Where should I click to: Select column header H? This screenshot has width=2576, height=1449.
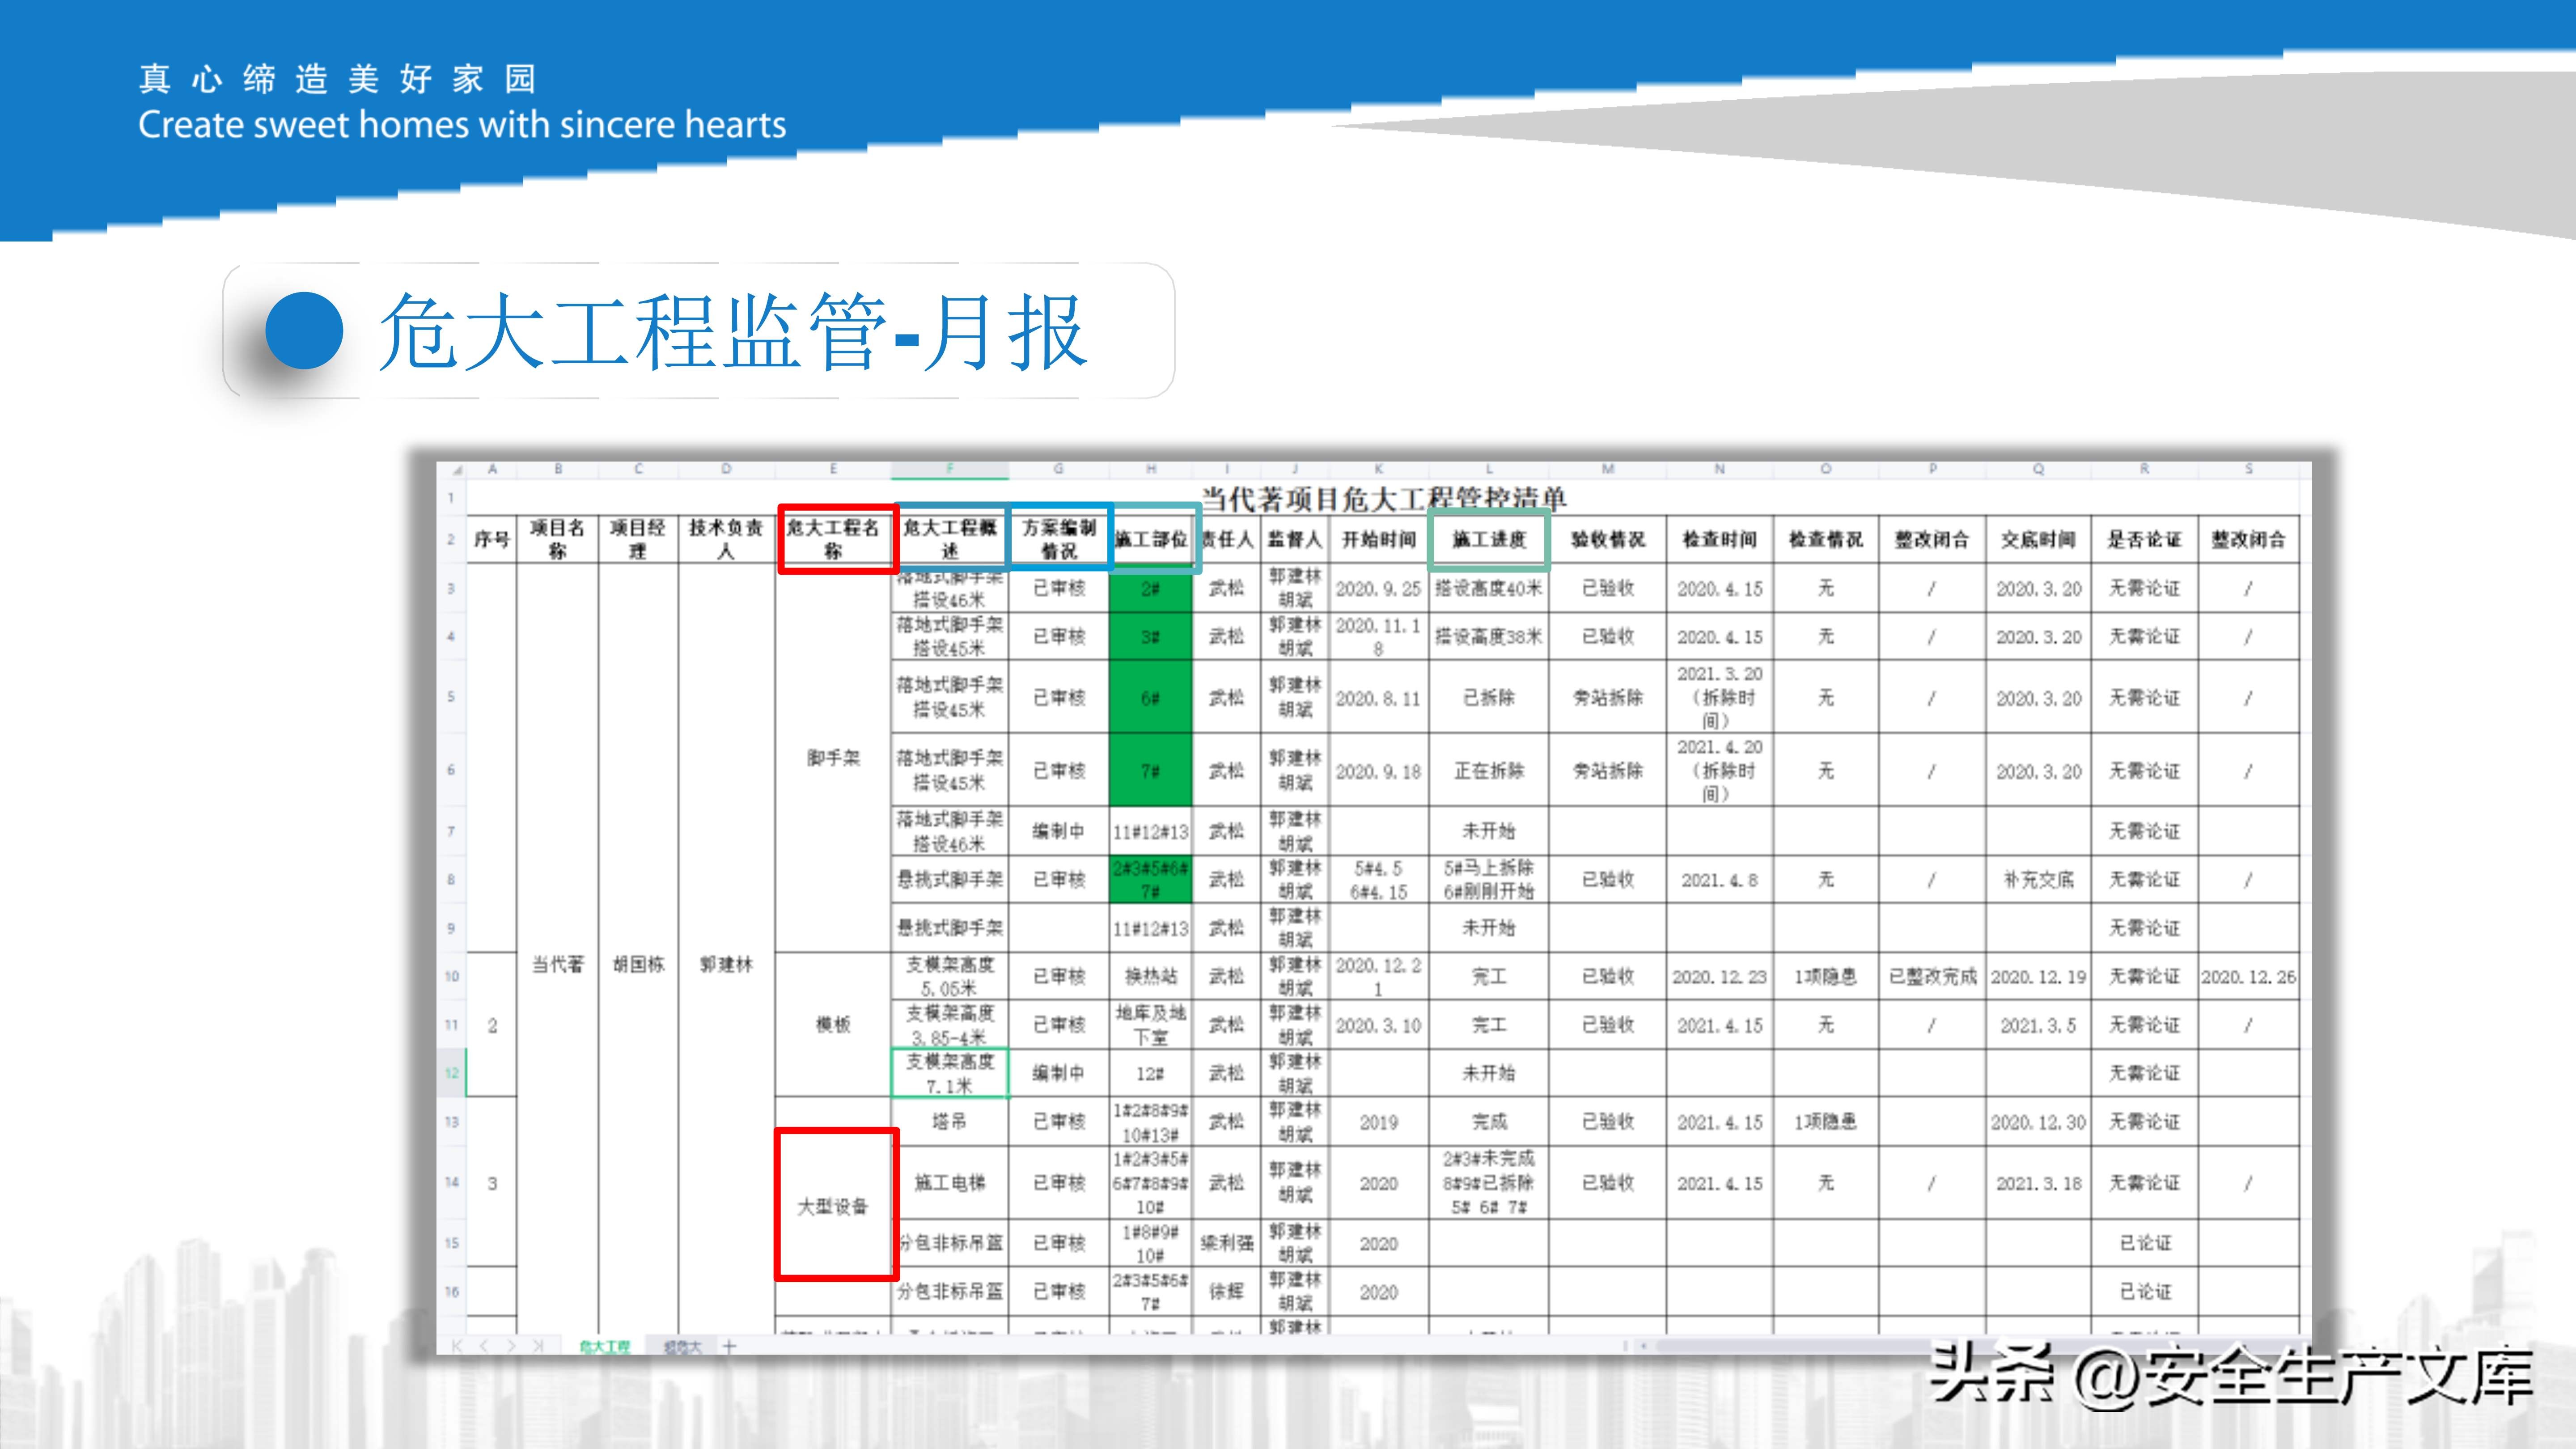click(x=1151, y=469)
